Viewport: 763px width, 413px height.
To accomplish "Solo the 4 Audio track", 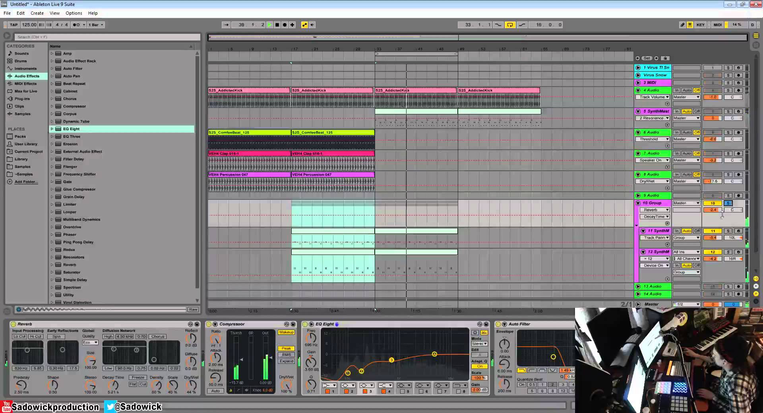I will coord(728,91).
